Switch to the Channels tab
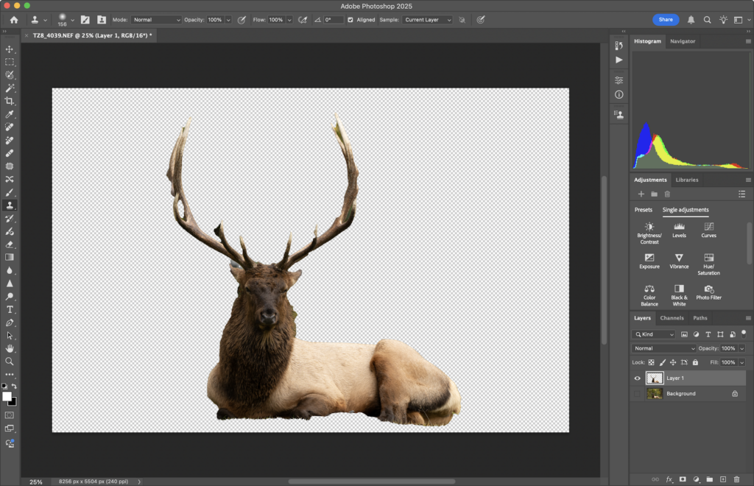 tap(672, 318)
